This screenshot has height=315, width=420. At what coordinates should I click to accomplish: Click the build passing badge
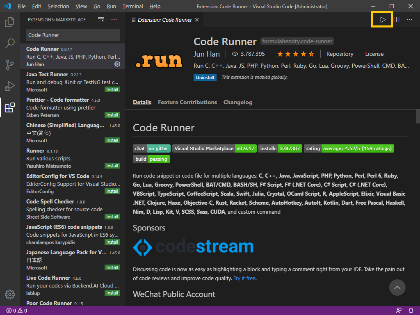(151, 159)
